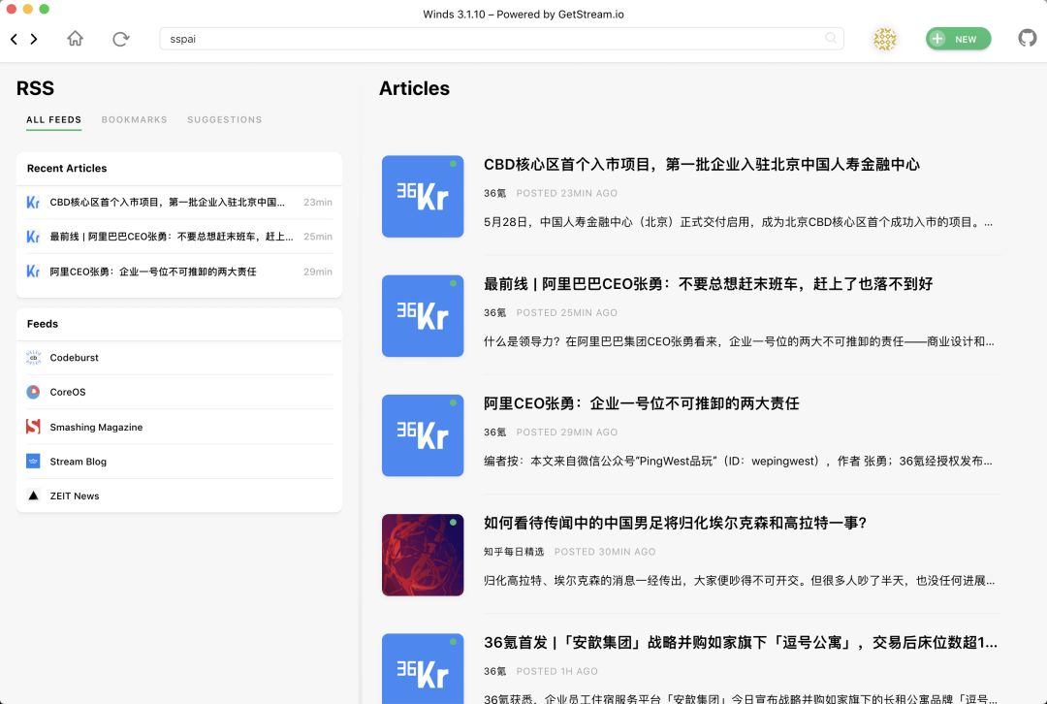Select the Stream Blog feed
The image size is (1047, 704).
(179, 461)
